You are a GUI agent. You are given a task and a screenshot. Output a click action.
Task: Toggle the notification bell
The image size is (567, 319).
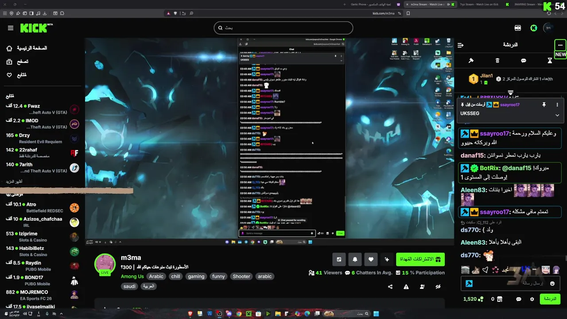click(x=355, y=259)
